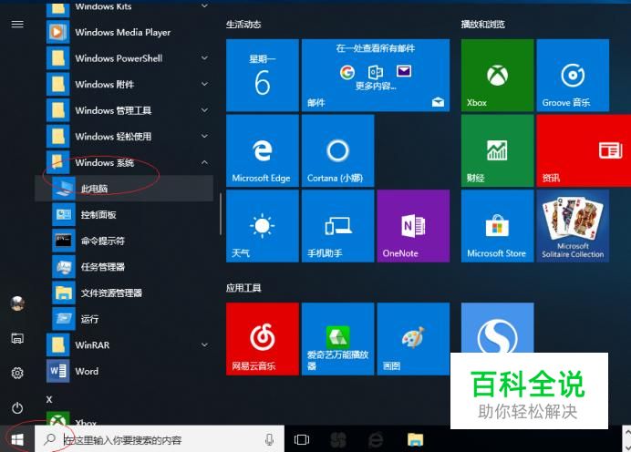Click the X letter group header
631x452 pixels.
pyautogui.click(x=49, y=399)
